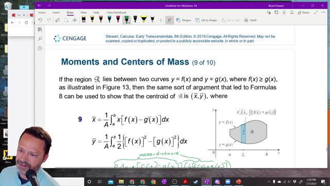This screenshot has width=330, height=186.
Task: Open Task View on the taskbar
Action: tap(100, 181)
